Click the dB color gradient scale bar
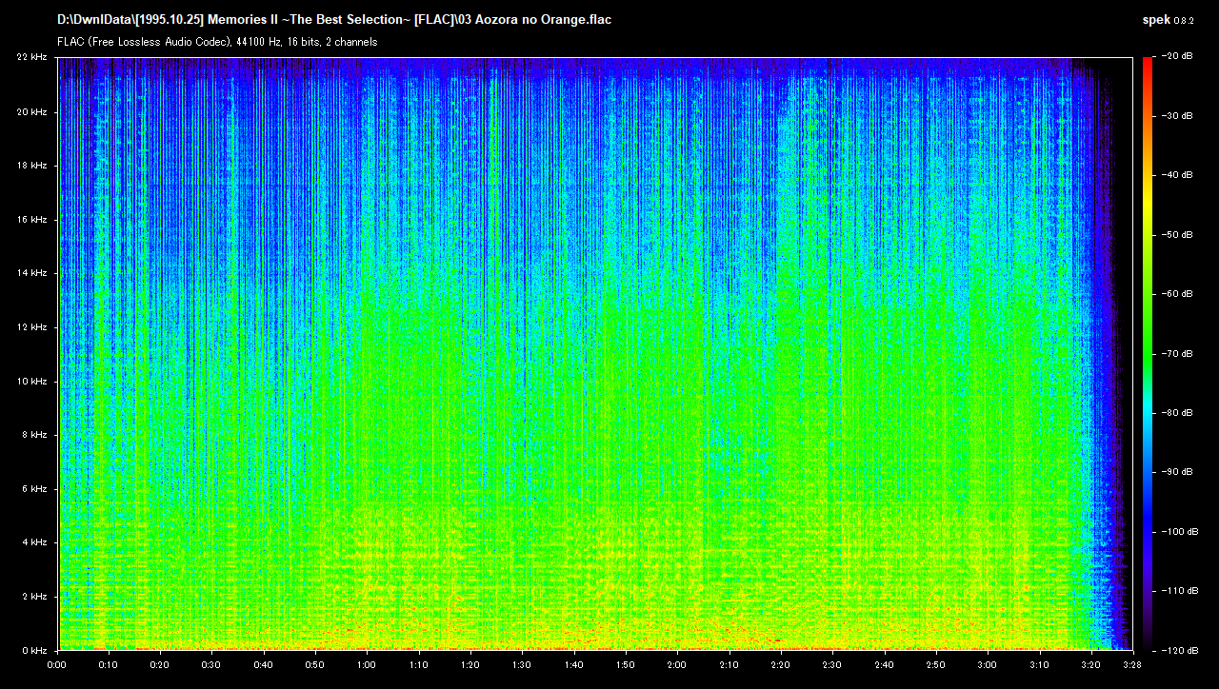Screen dimensions: 1219x689 point(1148,353)
